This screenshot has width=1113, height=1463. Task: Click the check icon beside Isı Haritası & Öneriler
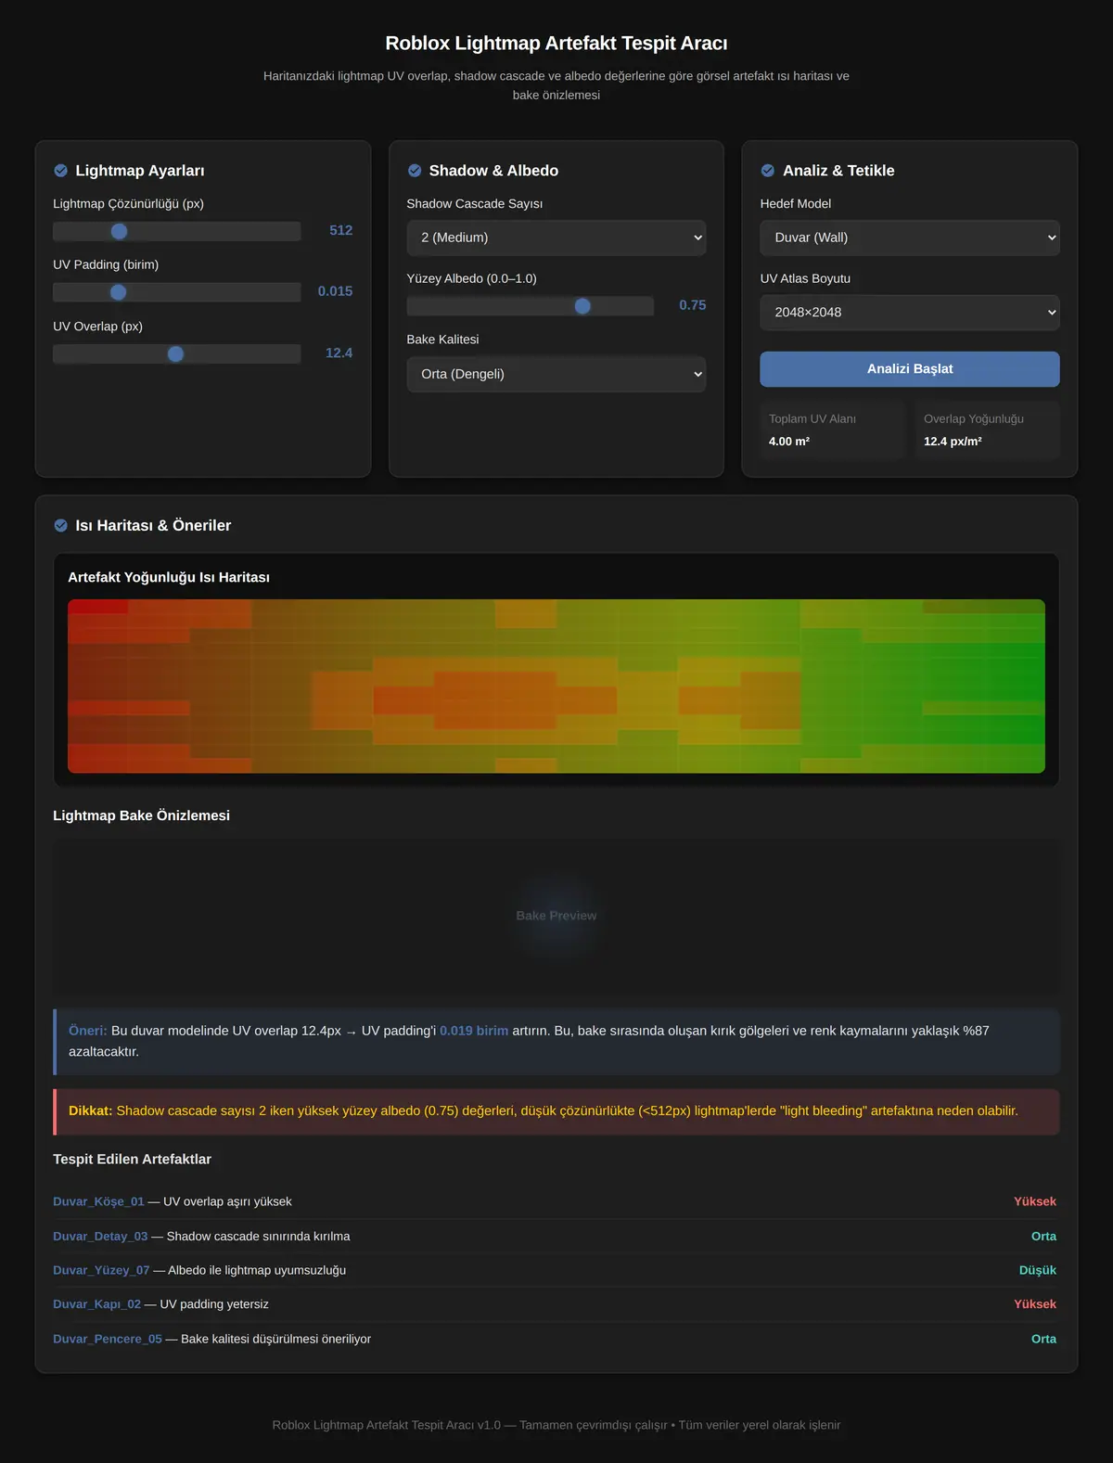coord(60,525)
